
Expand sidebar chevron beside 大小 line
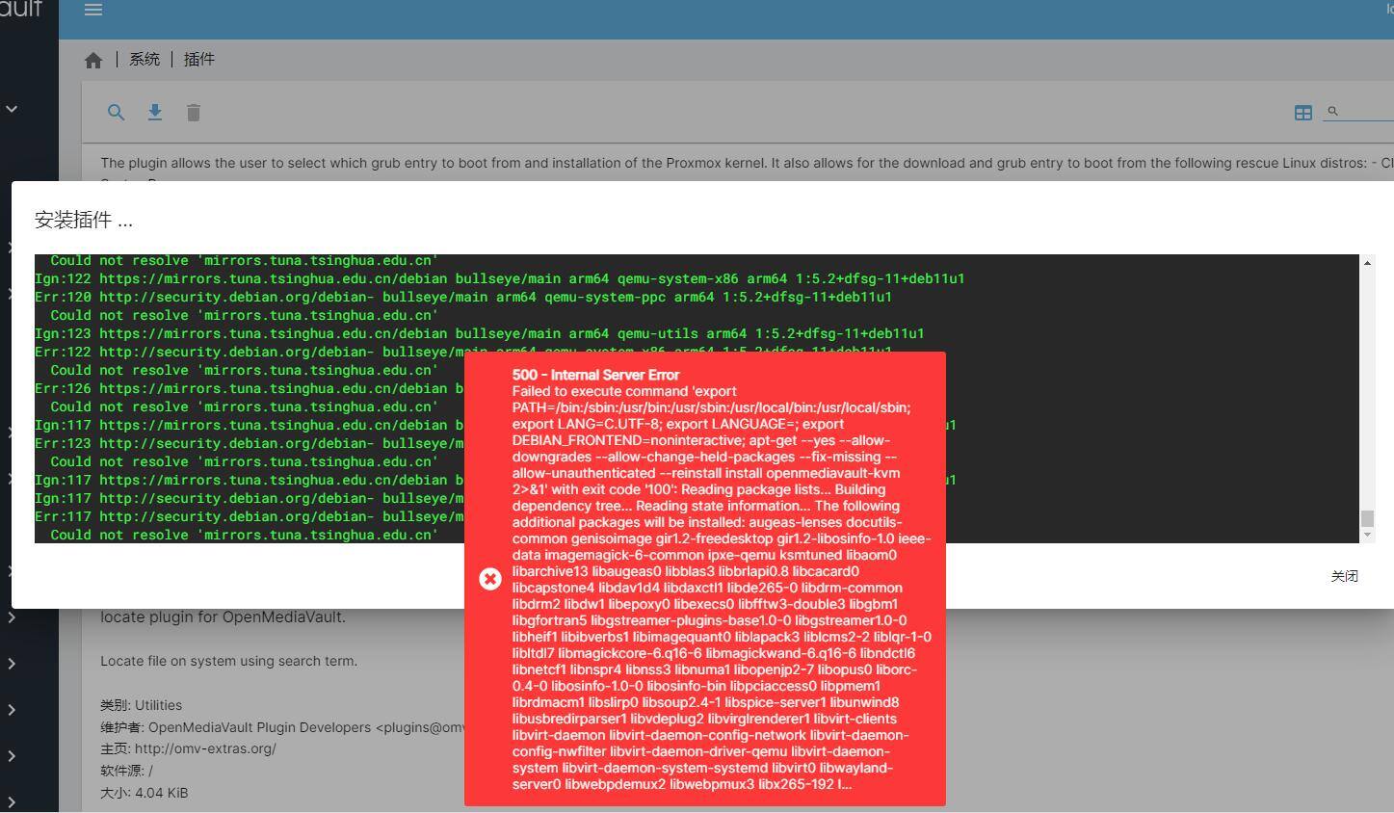pos(12,801)
